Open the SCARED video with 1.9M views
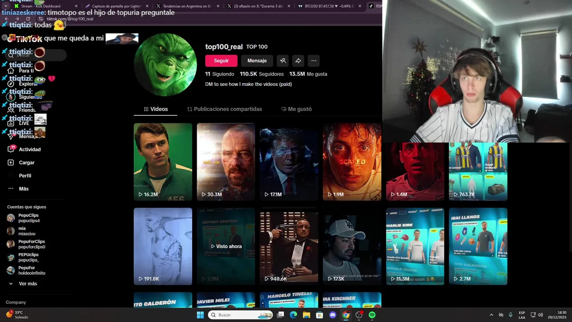572x322 pixels. pos(352,162)
